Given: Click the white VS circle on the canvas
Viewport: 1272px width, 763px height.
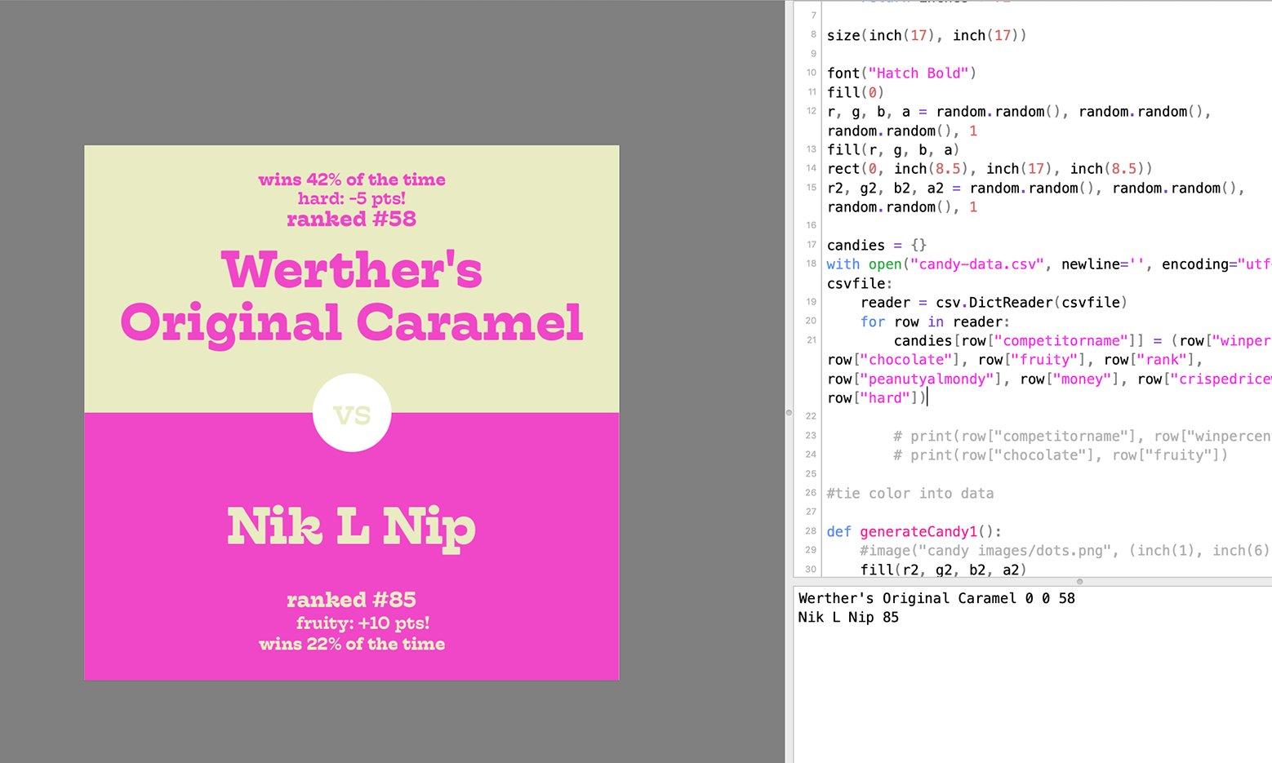Looking at the screenshot, I should point(352,413).
